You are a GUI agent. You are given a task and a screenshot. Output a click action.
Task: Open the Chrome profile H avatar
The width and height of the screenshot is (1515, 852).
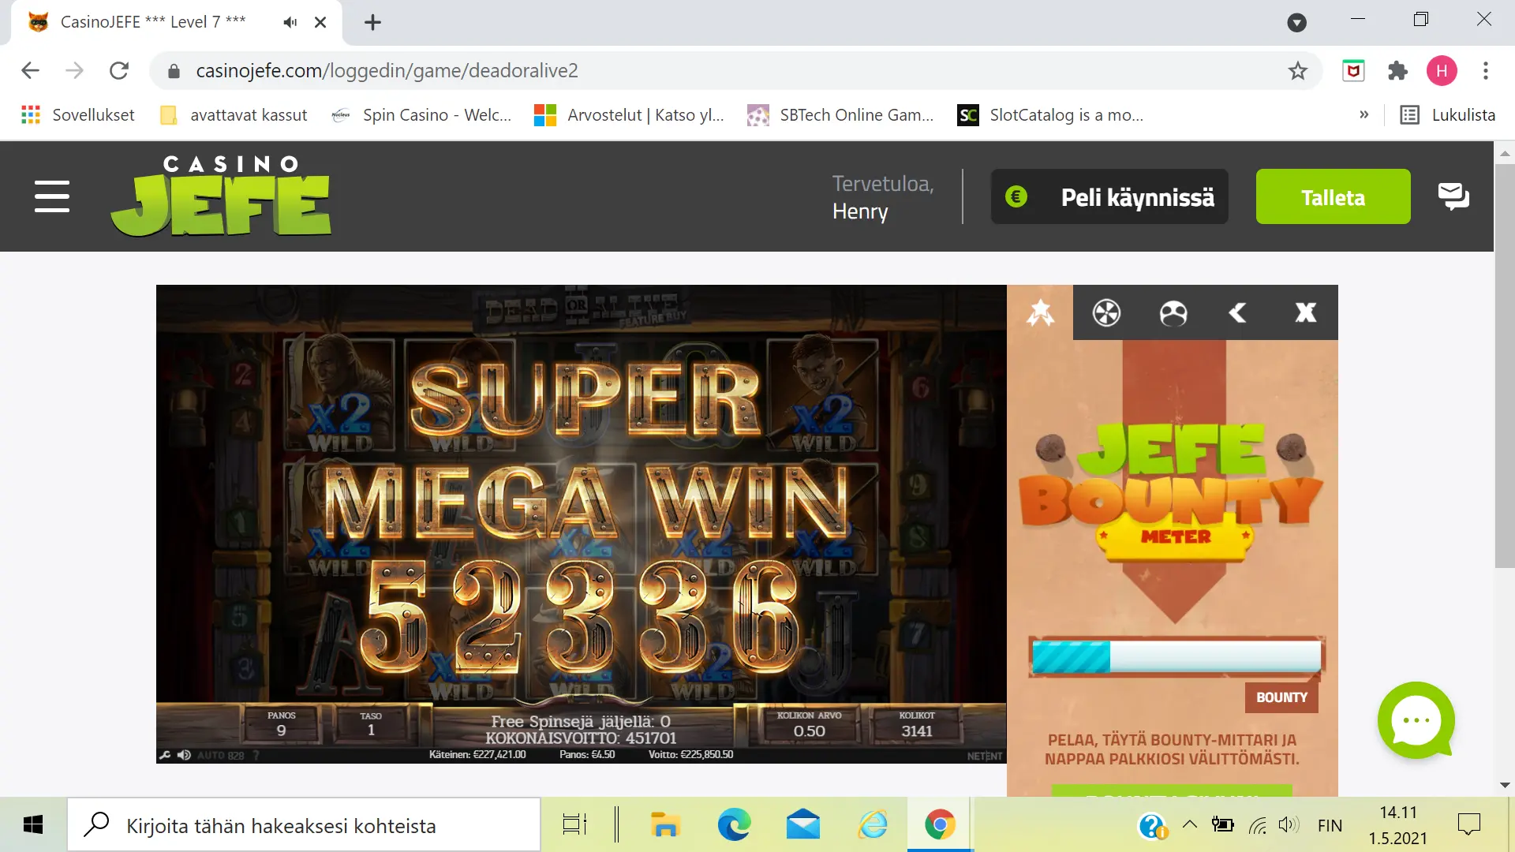click(x=1442, y=71)
